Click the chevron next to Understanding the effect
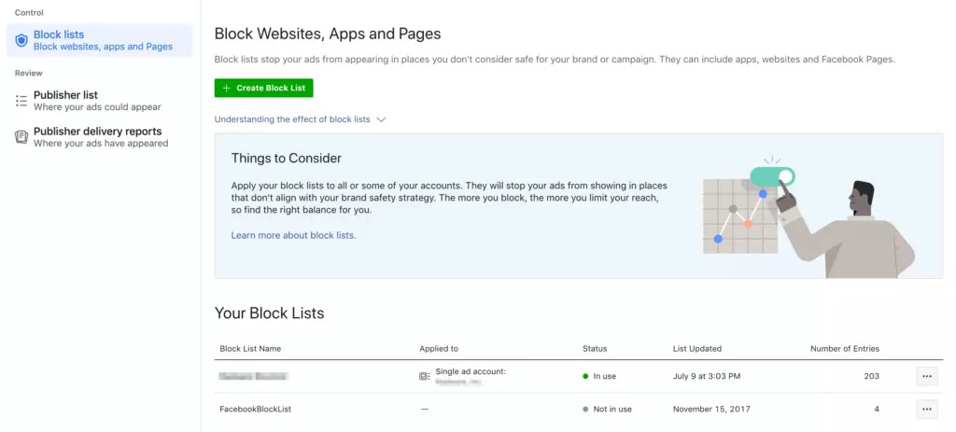The image size is (956, 432). pyautogui.click(x=381, y=119)
